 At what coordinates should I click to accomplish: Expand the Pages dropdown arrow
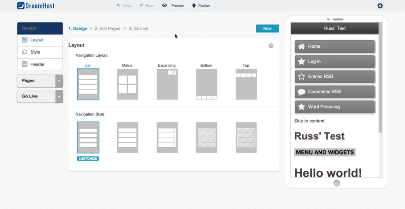(59, 81)
